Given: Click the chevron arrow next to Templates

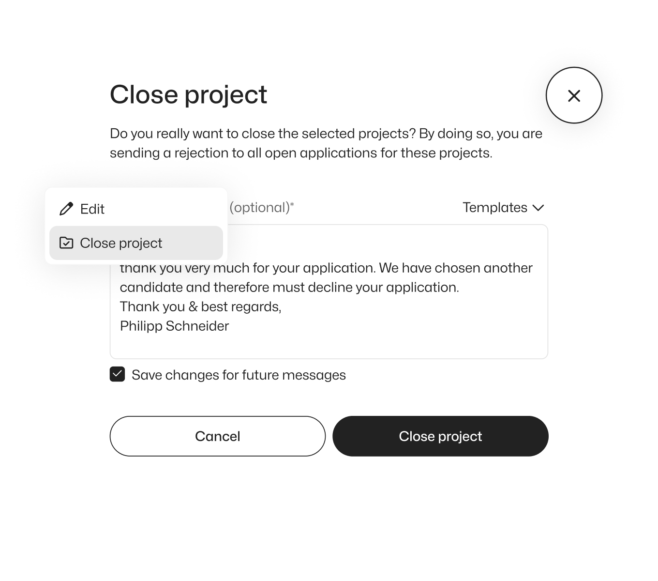Looking at the screenshot, I should tap(538, 208).
